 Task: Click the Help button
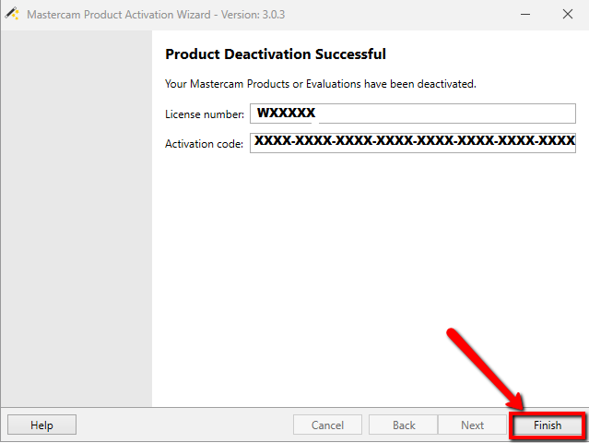41,425
